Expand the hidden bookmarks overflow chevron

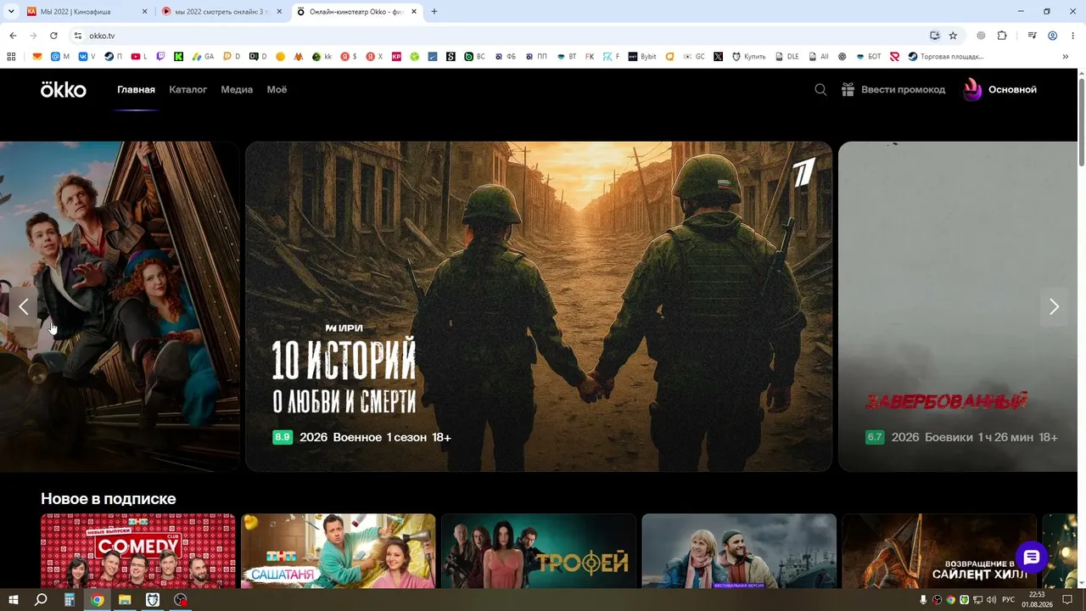[x=1066, y=57]
